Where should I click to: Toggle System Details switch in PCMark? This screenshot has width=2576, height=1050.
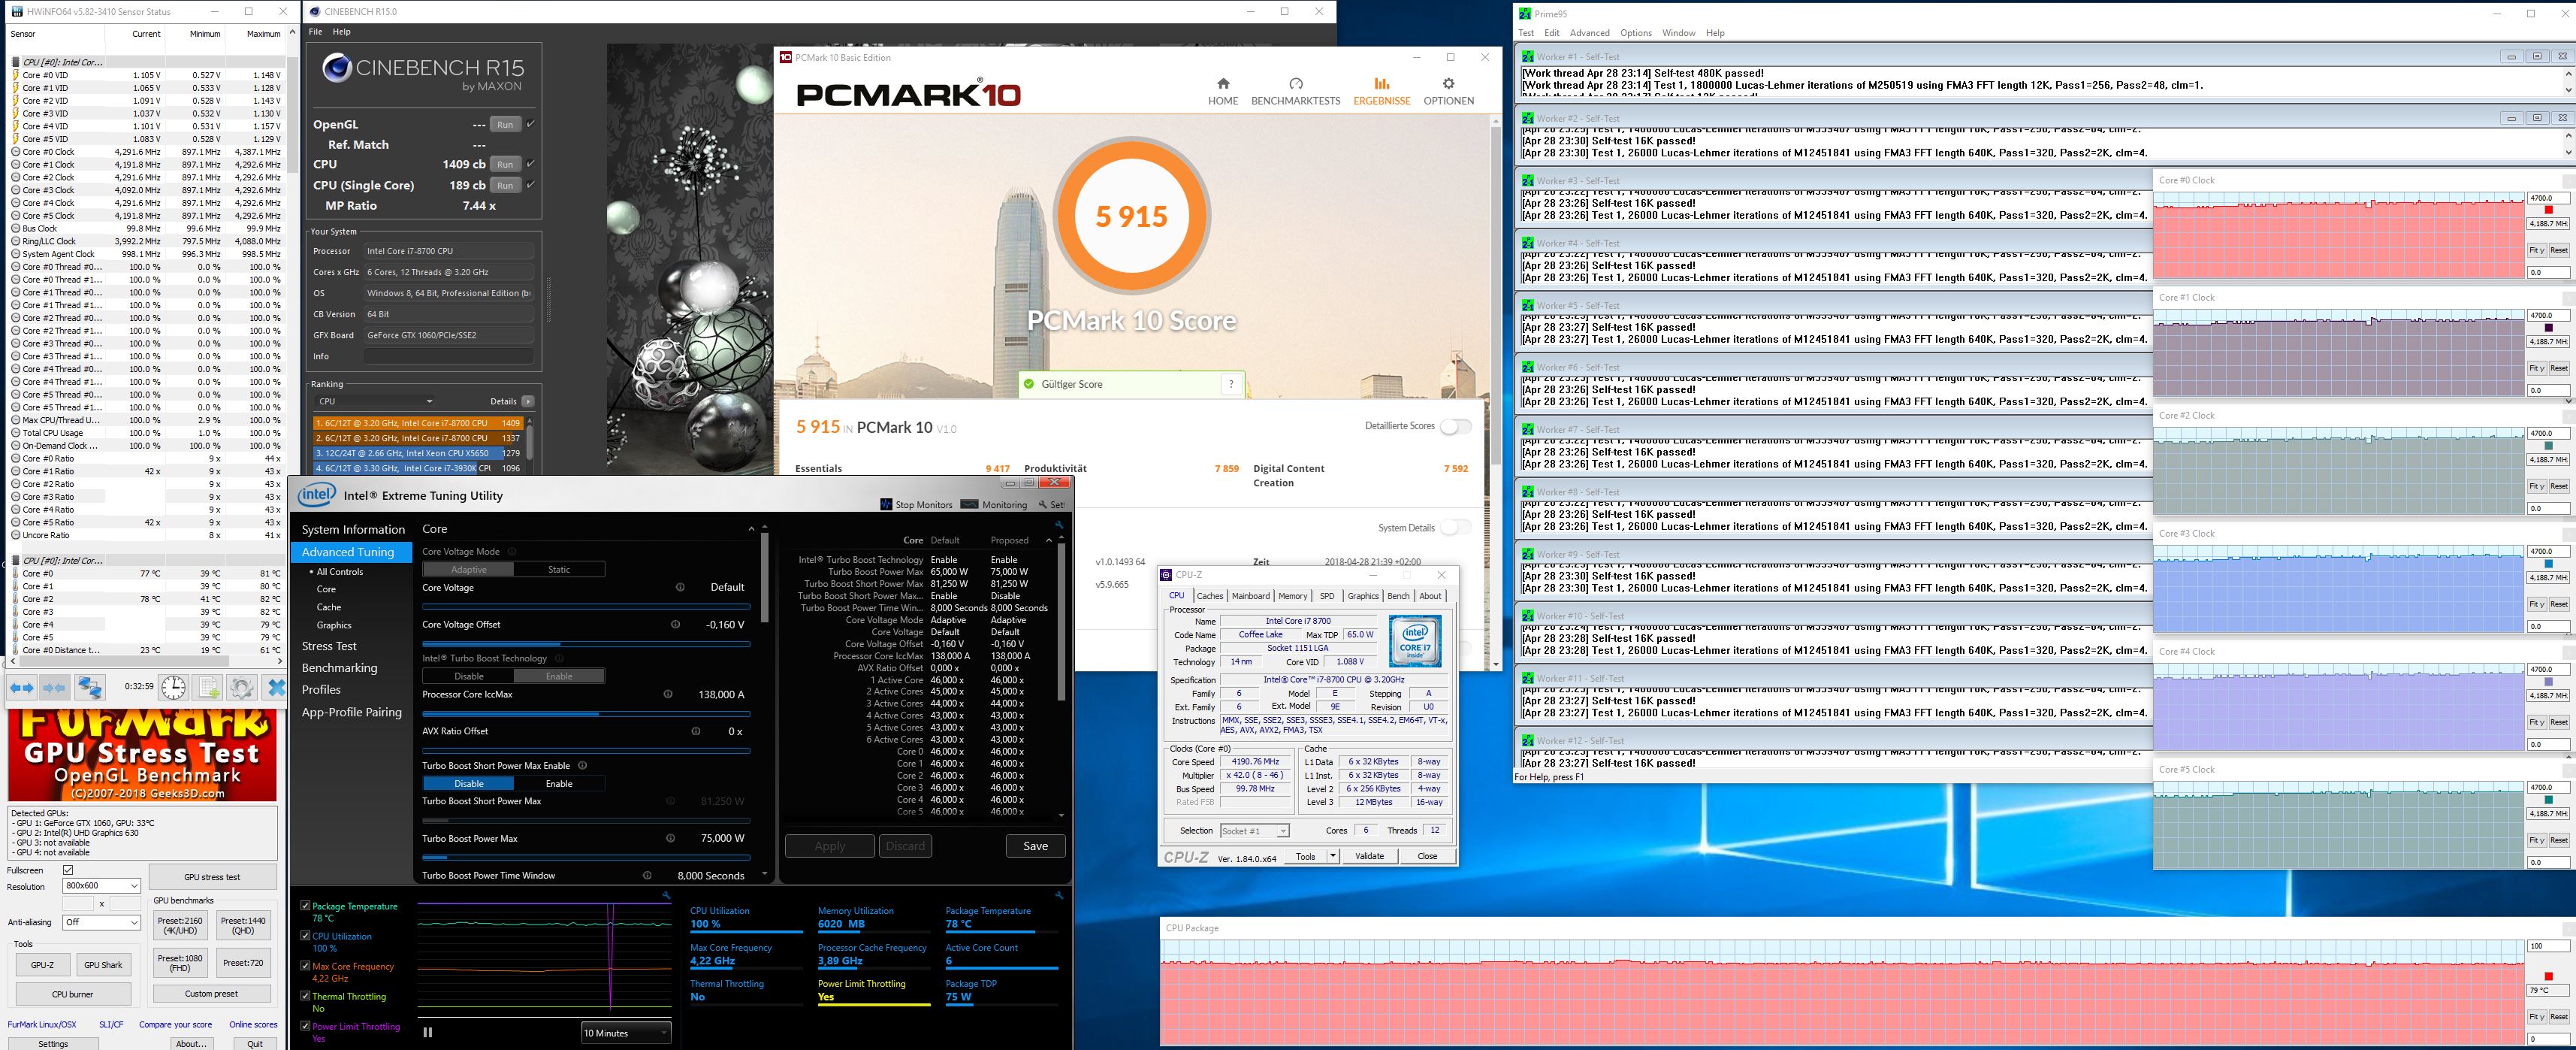tap(1455, 528)
